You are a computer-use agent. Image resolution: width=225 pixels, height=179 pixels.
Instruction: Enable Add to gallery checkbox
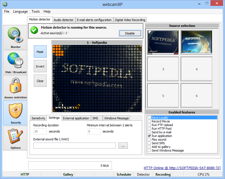[x=149, y=147]
